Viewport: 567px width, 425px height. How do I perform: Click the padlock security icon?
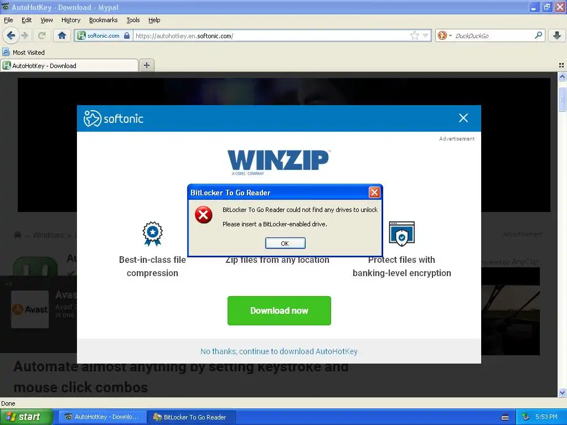pos(127,35)
